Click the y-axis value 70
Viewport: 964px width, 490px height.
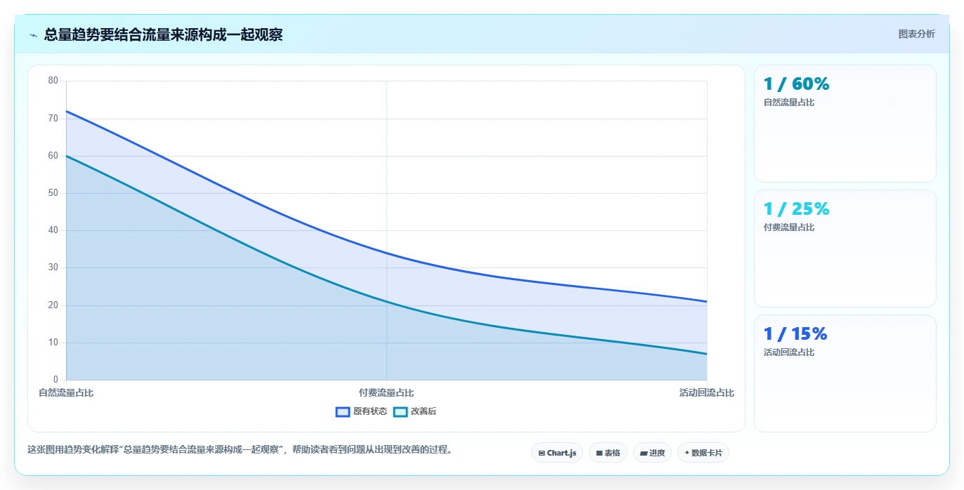click(53, 118)
